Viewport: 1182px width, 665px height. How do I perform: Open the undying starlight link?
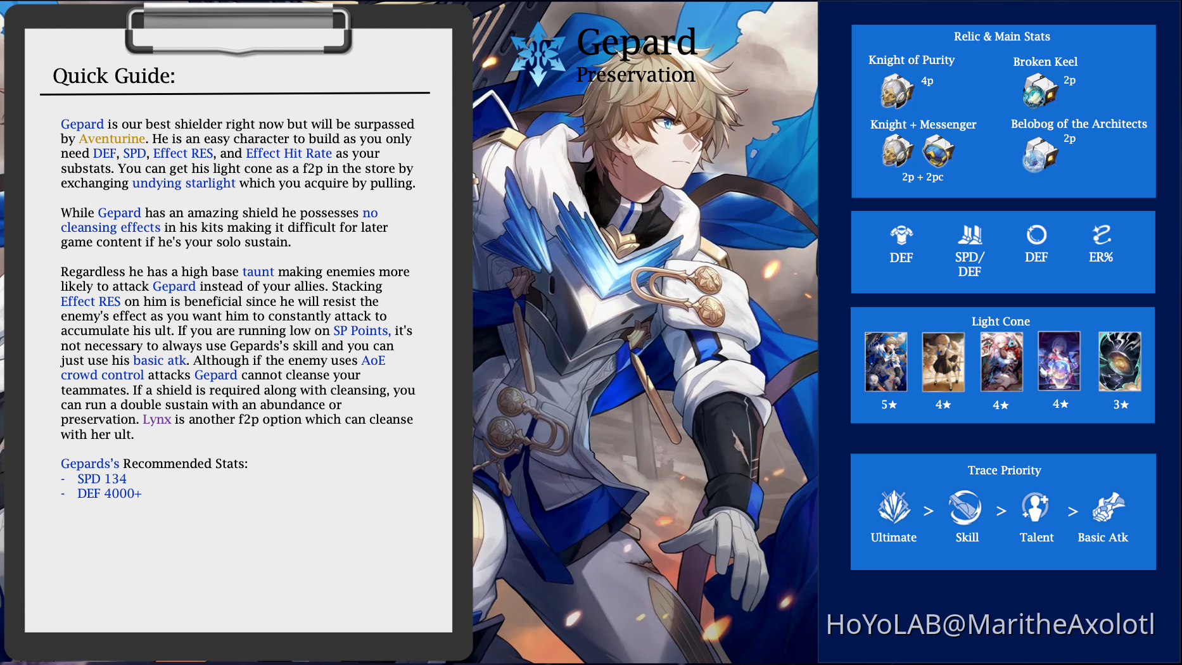(x=184, y=183)
